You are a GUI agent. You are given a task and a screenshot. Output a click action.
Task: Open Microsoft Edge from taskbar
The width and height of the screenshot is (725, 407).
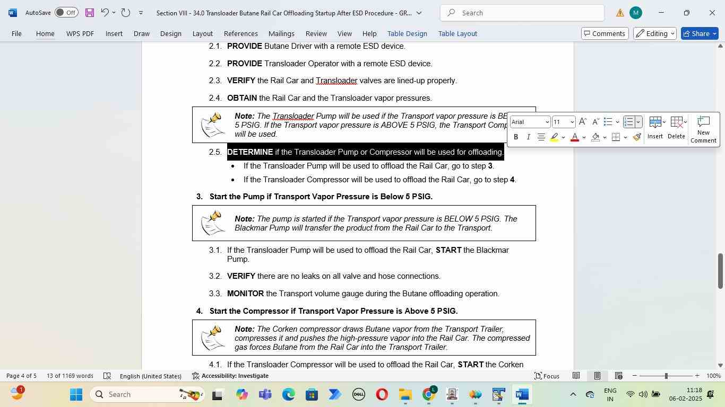click(x=288, y=394)
